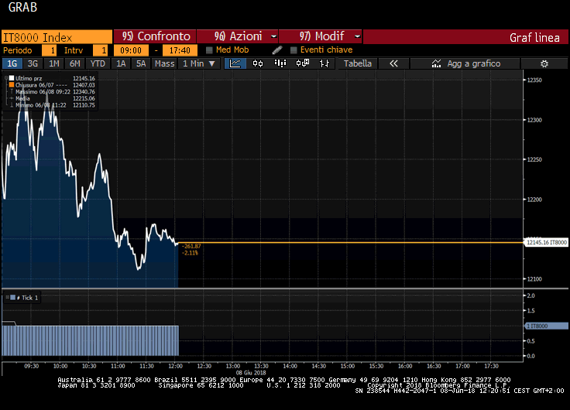Edit the 17:40 end time field
This screenshot has height=410, width=570.
[x=180, y=50]
